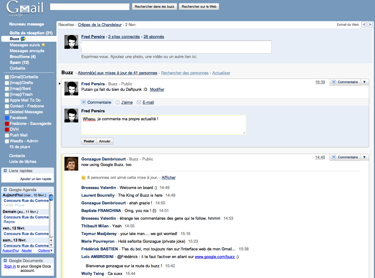
Task: Click the red OVH label color box
Action: point(7,129)
